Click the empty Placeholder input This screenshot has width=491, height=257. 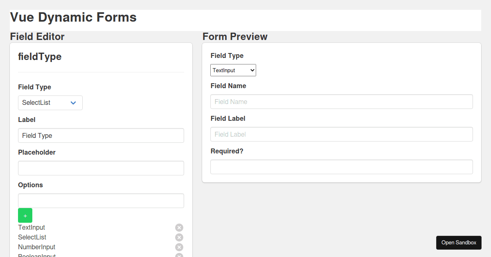[101, 168]
